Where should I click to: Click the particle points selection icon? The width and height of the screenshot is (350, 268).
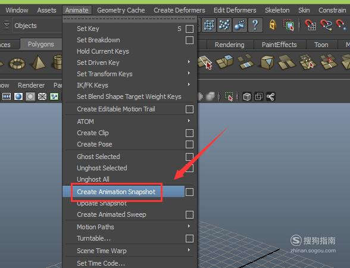pos(224,25)
